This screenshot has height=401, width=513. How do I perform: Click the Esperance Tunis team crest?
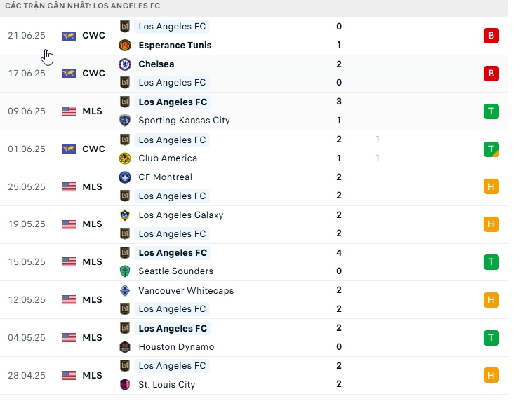pos(125,45)
